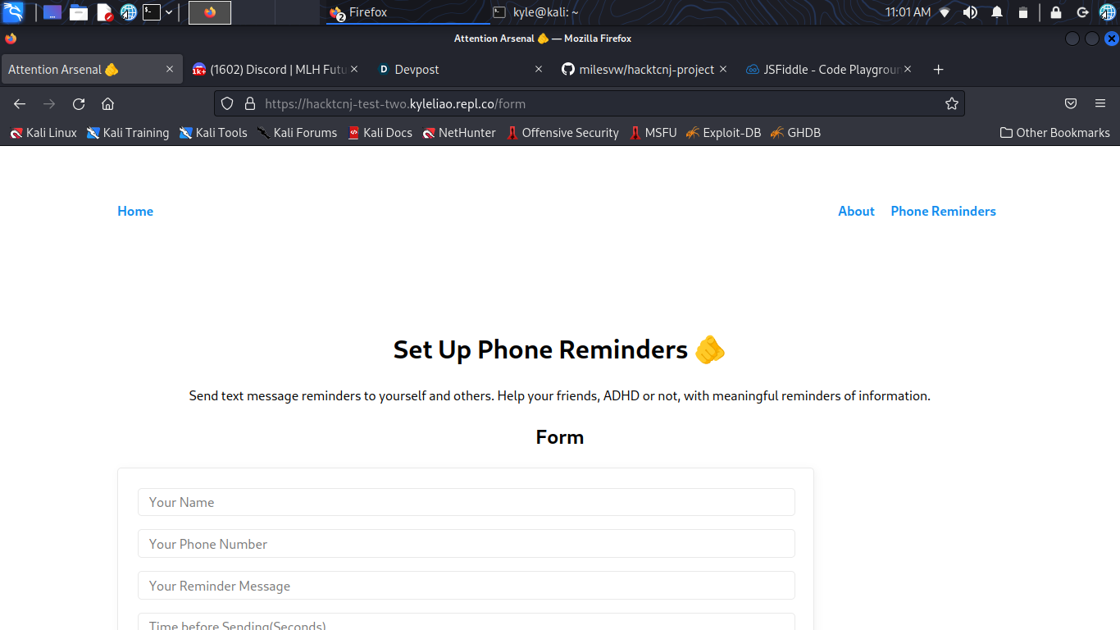Open a new tab with plus icon
This screenshot has width=1120, height=630.
click(939, 70)
